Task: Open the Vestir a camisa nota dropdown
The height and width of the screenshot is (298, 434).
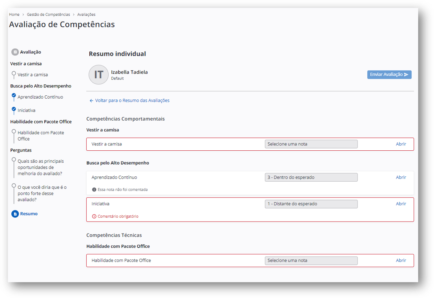Action: [311, 144]
